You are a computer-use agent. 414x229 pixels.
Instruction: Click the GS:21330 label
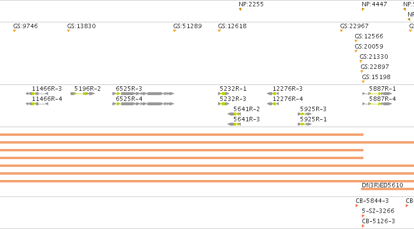pyautogui.click(x=374, y=57)
